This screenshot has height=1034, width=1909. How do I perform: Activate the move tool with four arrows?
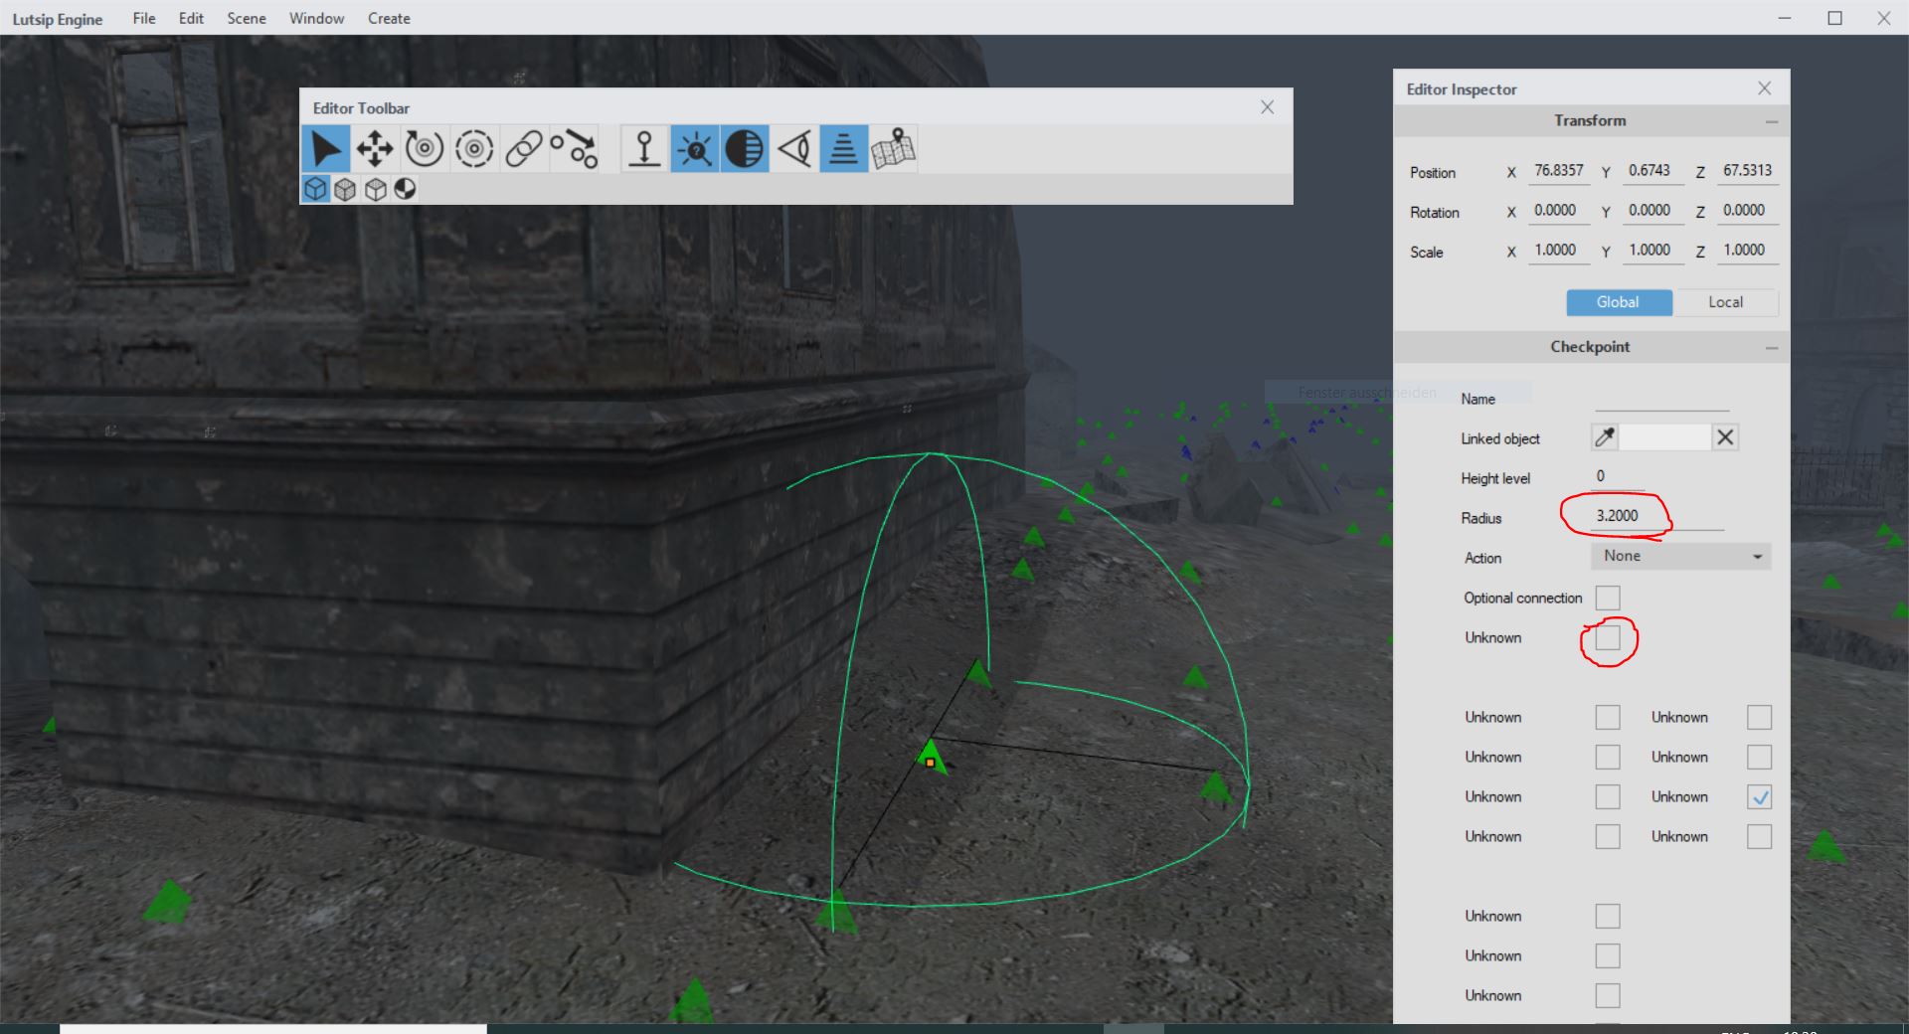click(375, 149)
